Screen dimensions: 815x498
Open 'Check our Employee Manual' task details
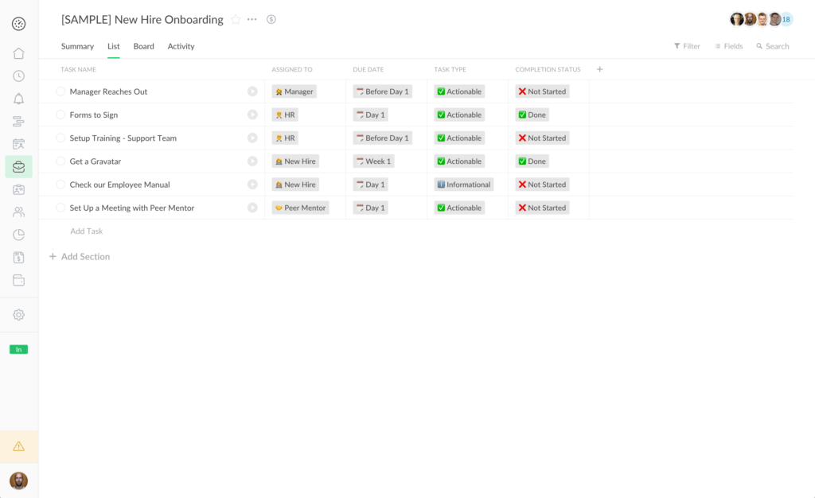point(252,184)
